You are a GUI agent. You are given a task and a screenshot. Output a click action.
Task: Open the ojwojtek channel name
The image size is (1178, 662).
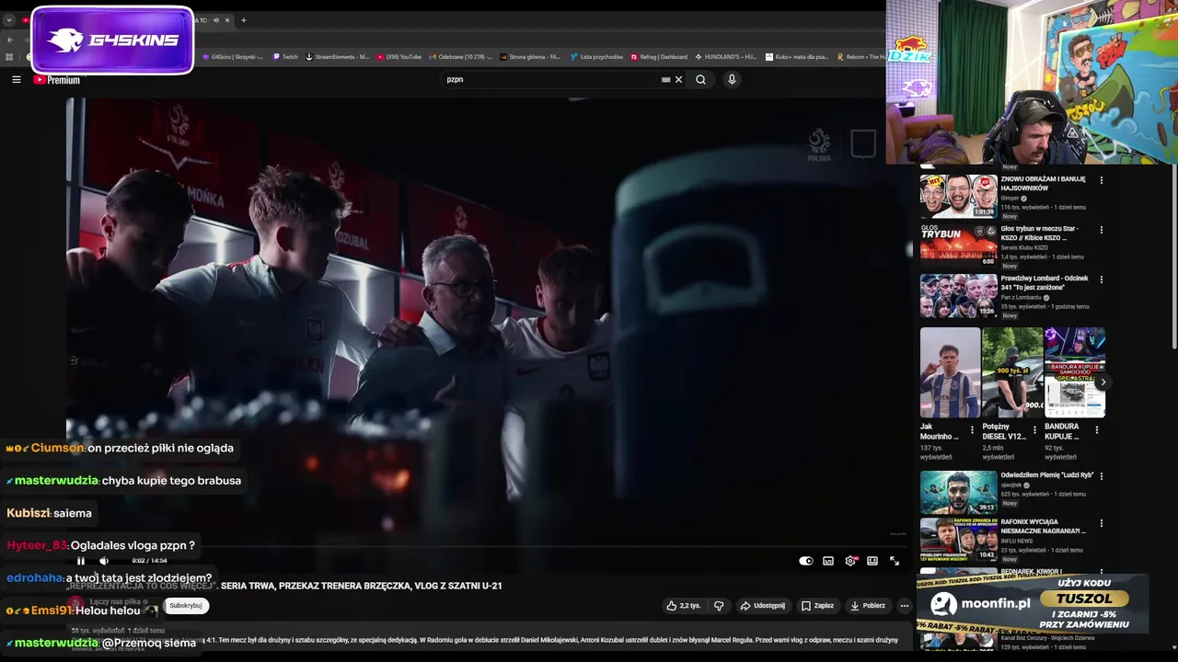[x=1011, y=485]
